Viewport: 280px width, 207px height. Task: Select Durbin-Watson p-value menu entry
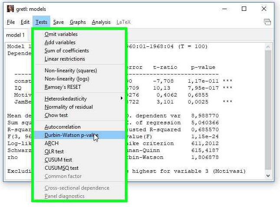point(71,135)
